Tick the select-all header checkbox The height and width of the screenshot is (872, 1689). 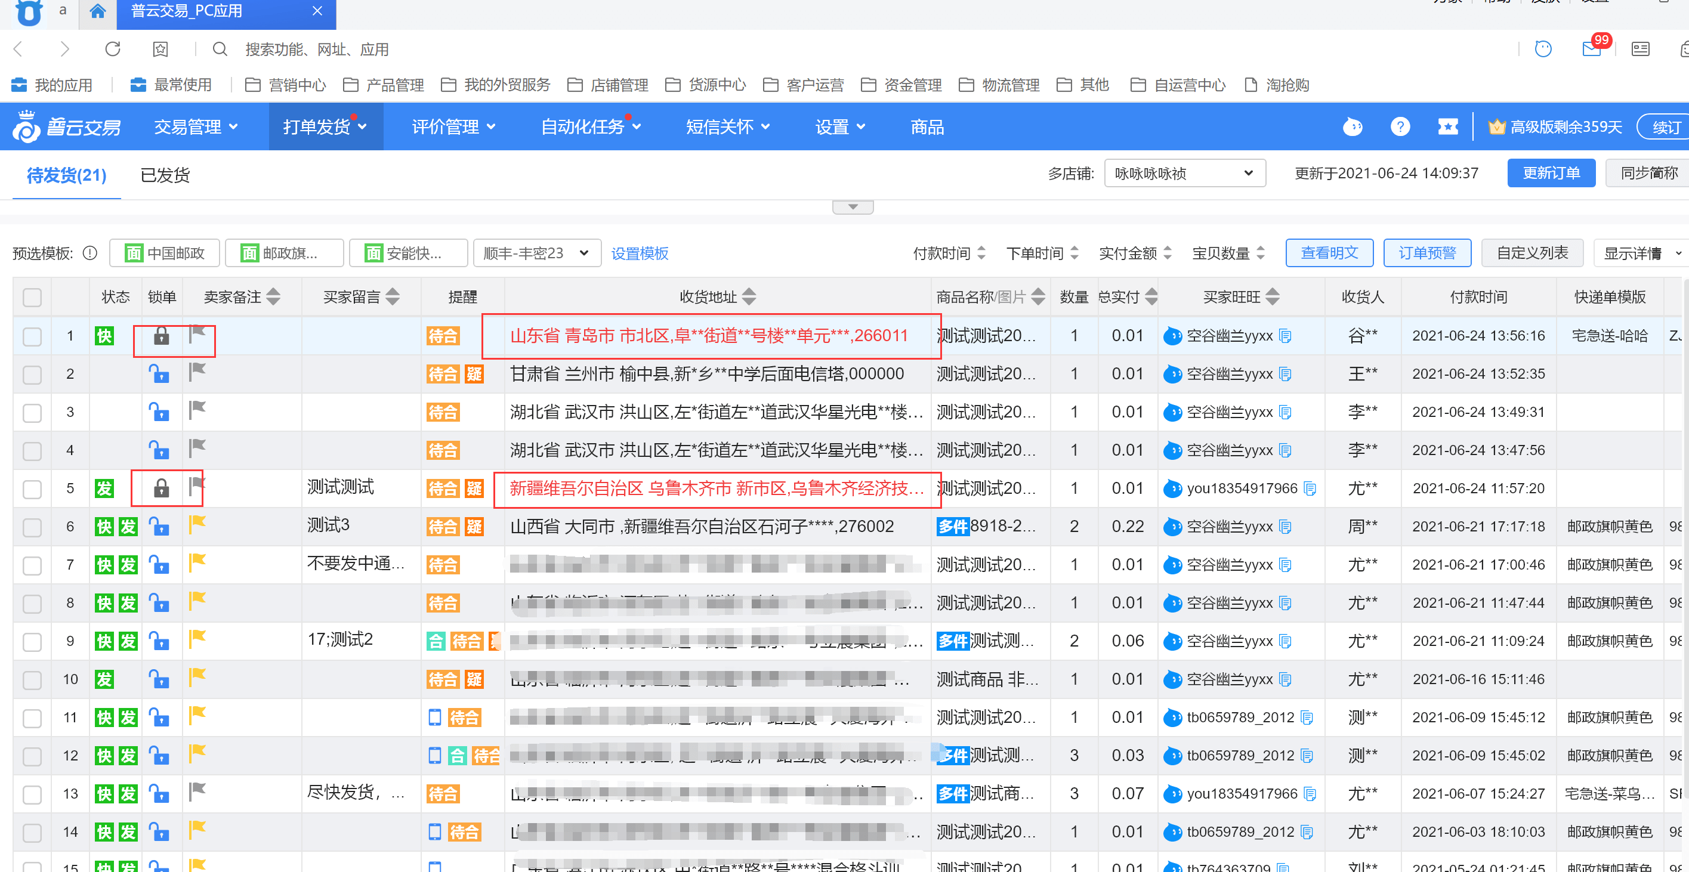[x=32, y=298]
